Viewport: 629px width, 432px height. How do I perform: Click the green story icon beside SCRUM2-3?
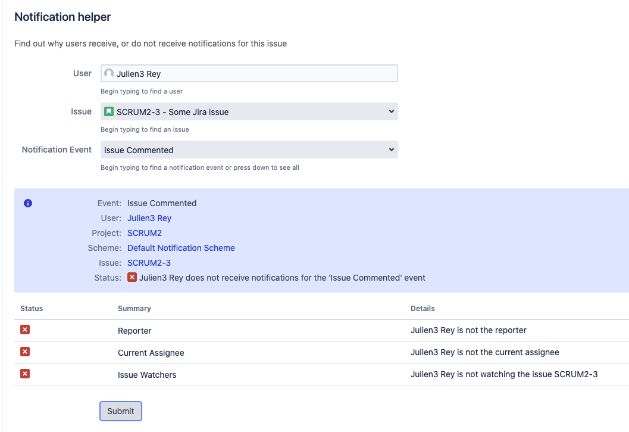pyautogui.click(x=109, y=111)
